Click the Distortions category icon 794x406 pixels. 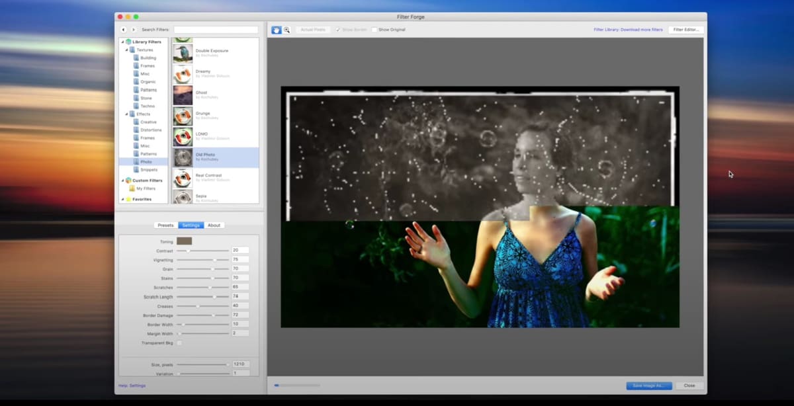136,130
